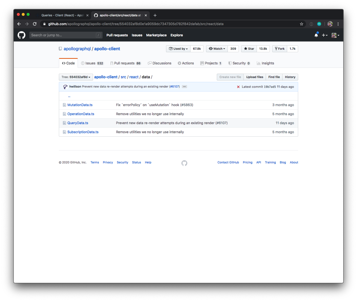Select the Projects tab

click(211, 63)
